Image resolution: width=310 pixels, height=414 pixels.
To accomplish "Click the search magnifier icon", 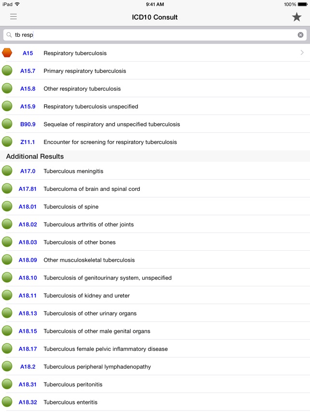I will pyautogui.click(x=9, y=35).
